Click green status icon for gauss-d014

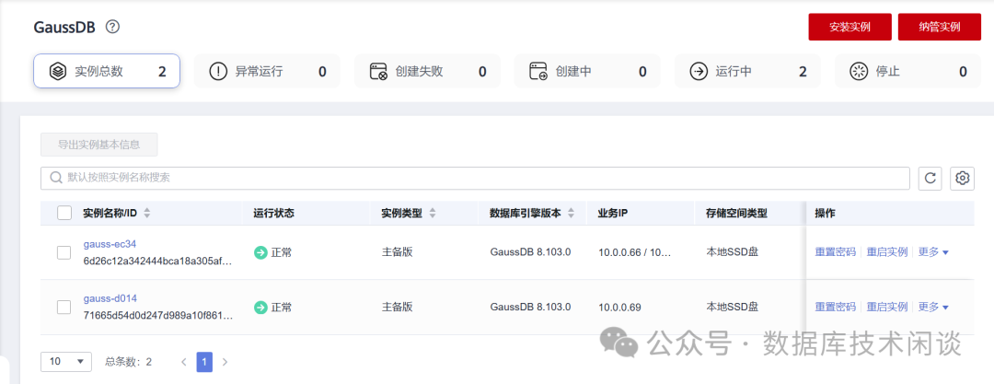(x=260, y=308)
